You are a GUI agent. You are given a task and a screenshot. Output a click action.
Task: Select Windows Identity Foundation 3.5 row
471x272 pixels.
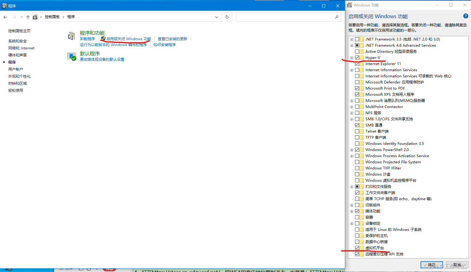click(x=394, y=144)
